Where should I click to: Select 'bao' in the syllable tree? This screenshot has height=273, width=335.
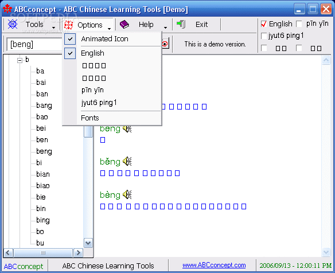42,117
